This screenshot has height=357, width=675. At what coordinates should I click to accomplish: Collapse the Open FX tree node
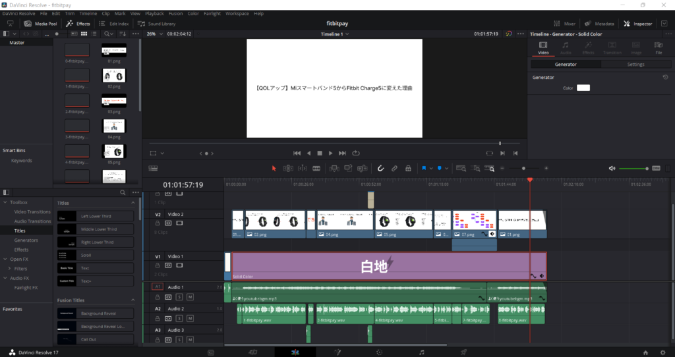[5, 260]
